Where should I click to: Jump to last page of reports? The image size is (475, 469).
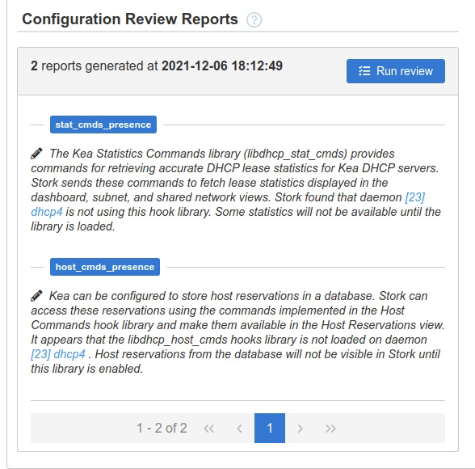point(330,429)
